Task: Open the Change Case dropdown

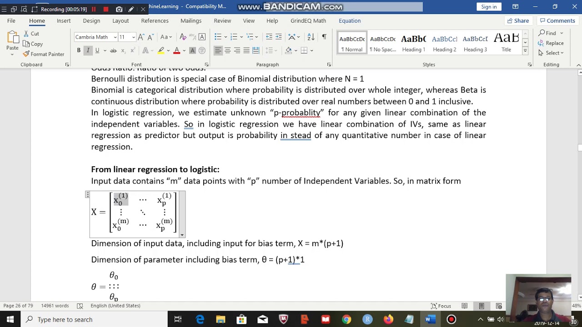Action: point(166,37)
